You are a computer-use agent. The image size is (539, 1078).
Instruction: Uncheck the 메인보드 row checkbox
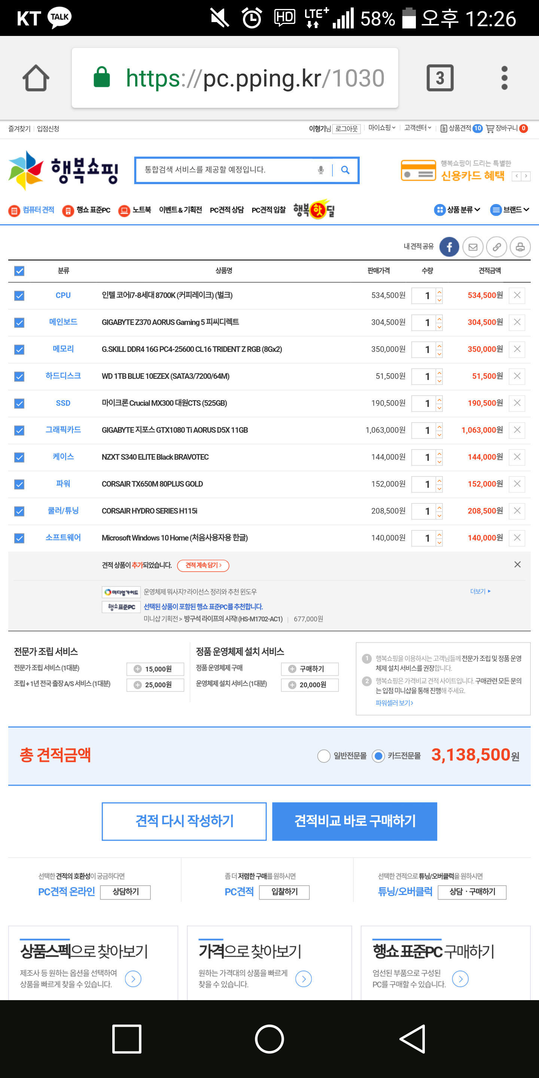[19, 323]
